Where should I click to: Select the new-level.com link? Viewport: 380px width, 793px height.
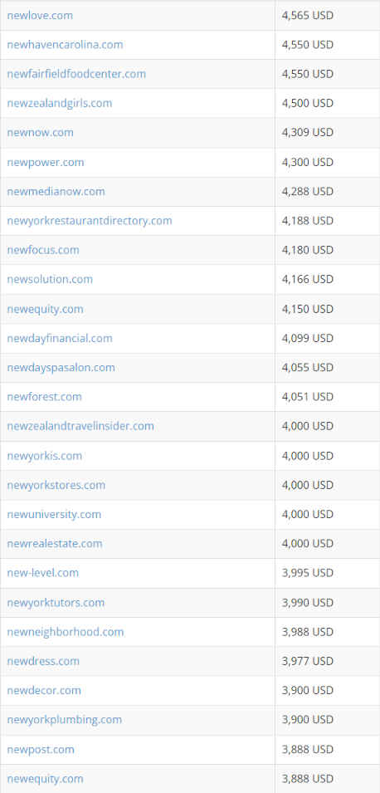(43, 574)
